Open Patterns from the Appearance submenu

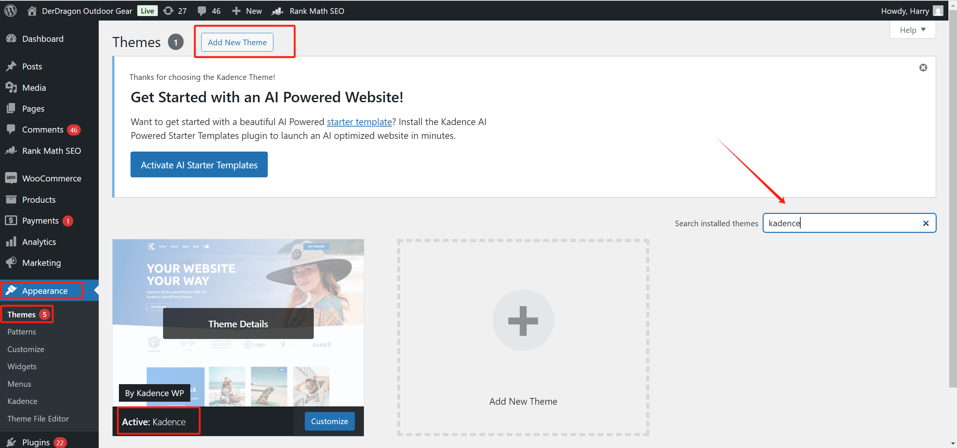coord(21,332)
